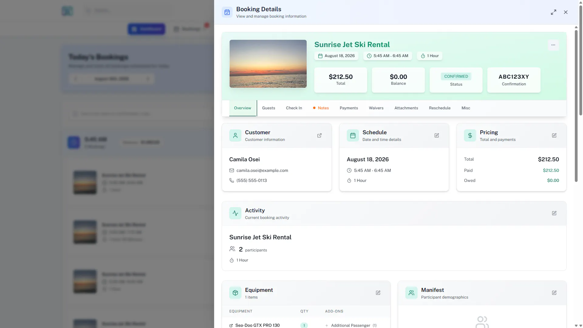Click the Schedule calendar icon
Image resolution: width=583 pixels, height=328 pixels.
pyautogui.click(x=353, y=135)
